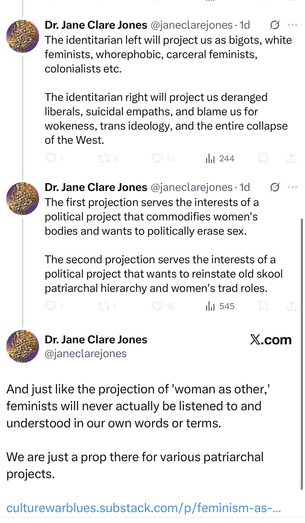Open more options on second tweet
Image resolution: width=305 pixels, height=523 pixels.
click(x=292, y=187)
